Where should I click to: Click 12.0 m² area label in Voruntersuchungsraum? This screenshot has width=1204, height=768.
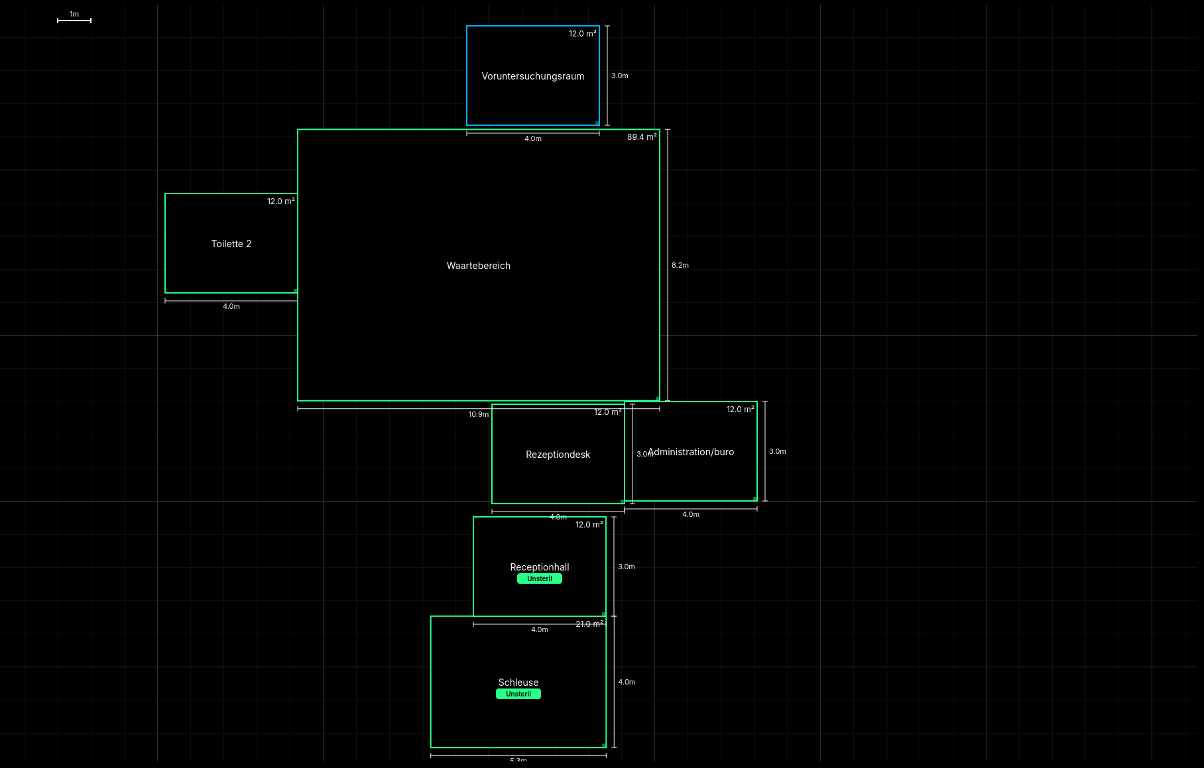click(583, 34)
